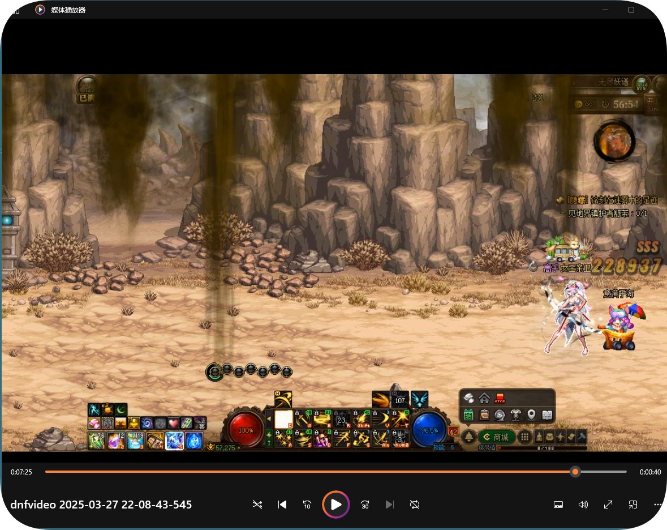Switch to the mini player view

633,505
